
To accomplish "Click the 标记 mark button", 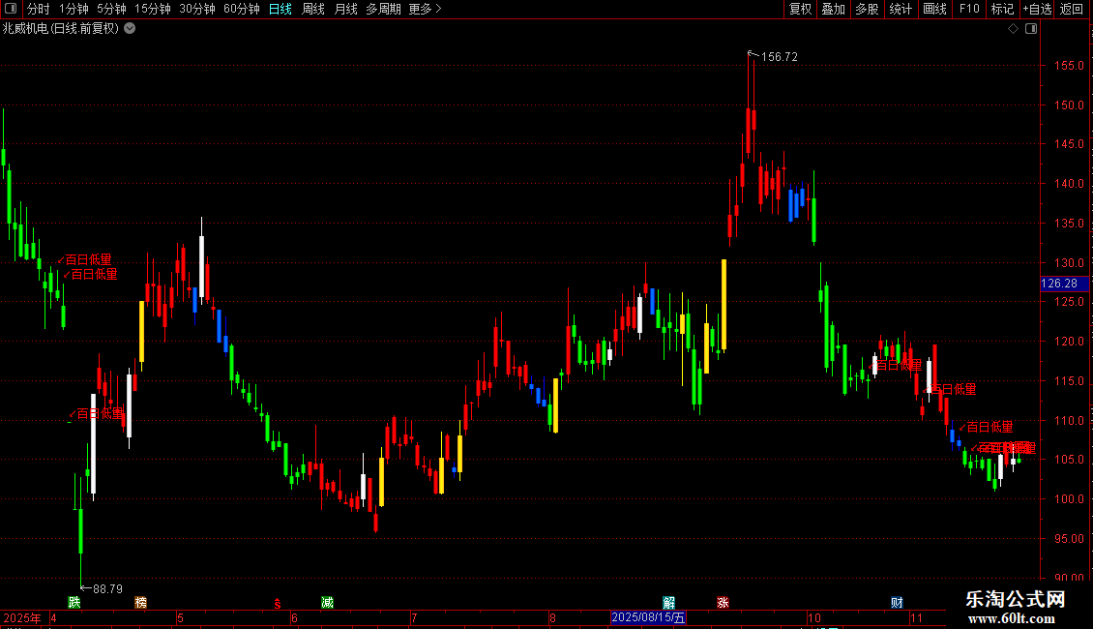I will tap(1002, 9).
